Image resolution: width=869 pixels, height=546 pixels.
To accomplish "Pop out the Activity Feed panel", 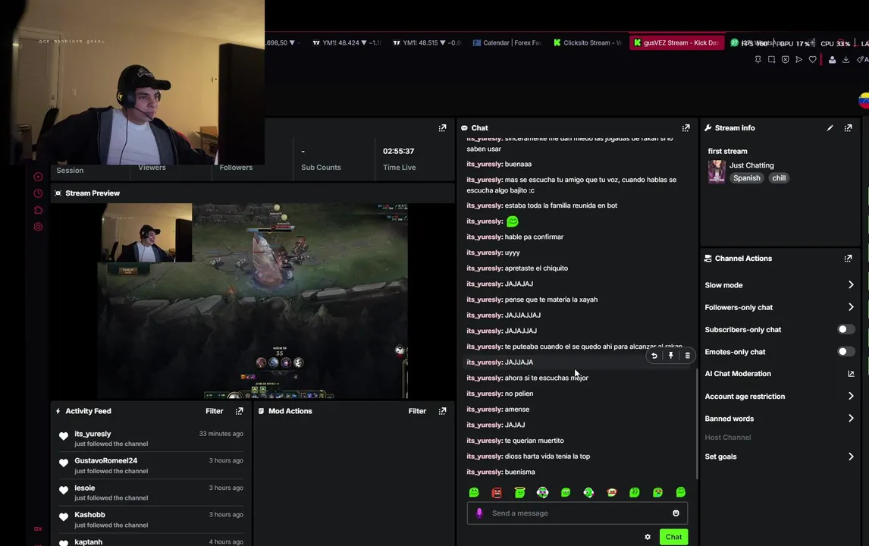I will pyautogui.click(x=239, y=411).
